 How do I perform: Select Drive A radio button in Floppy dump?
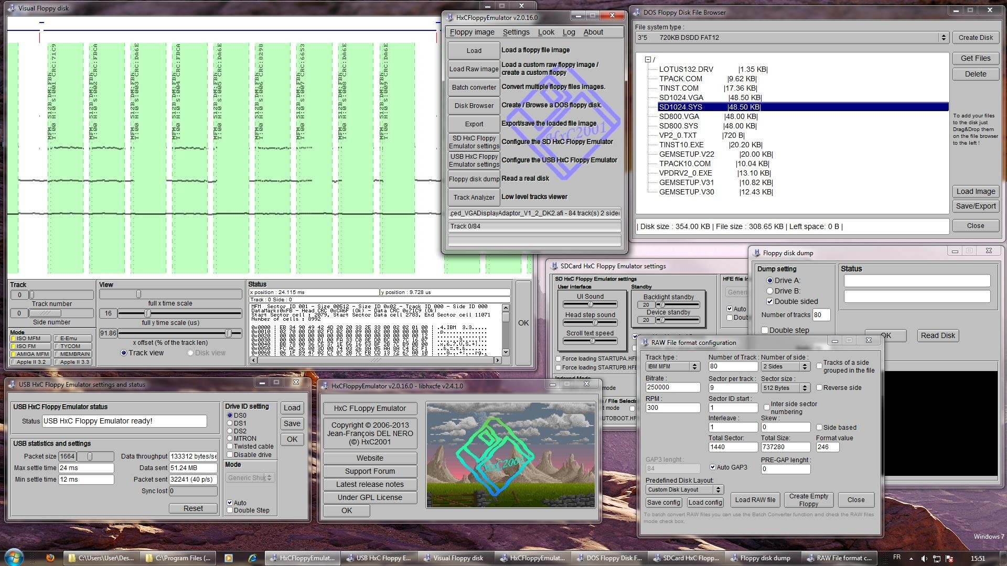[x=770, y=280]
